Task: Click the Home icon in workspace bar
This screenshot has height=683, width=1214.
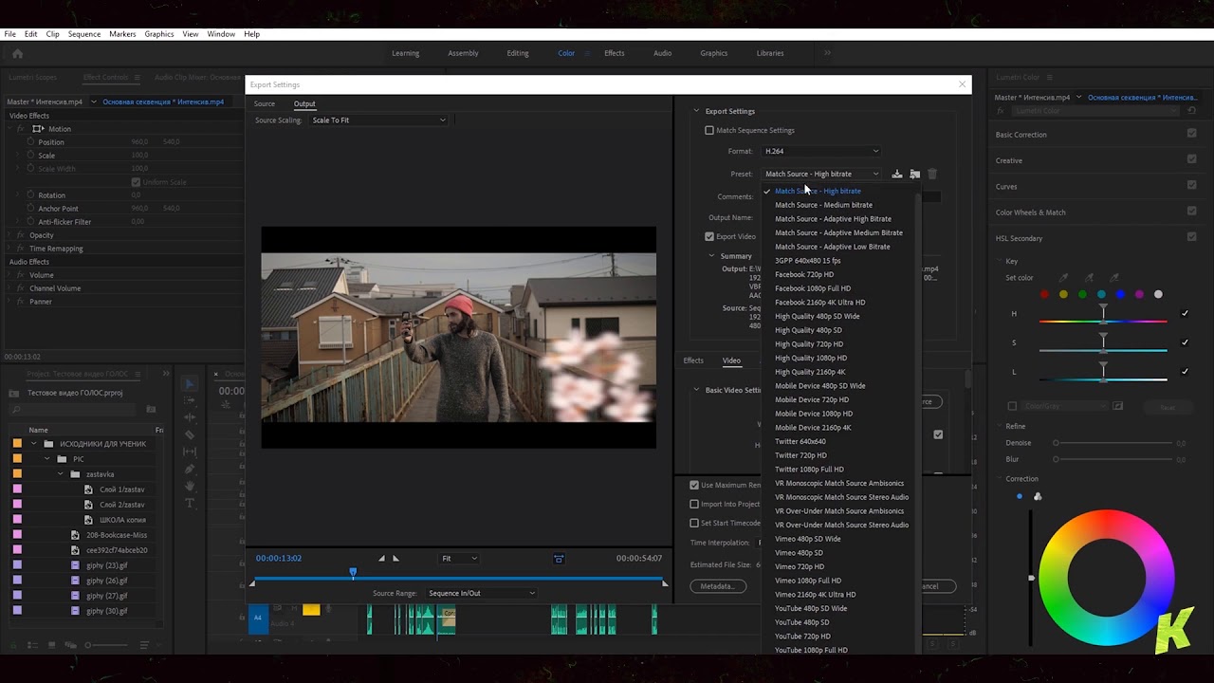Action: click(x=17, y=53)
